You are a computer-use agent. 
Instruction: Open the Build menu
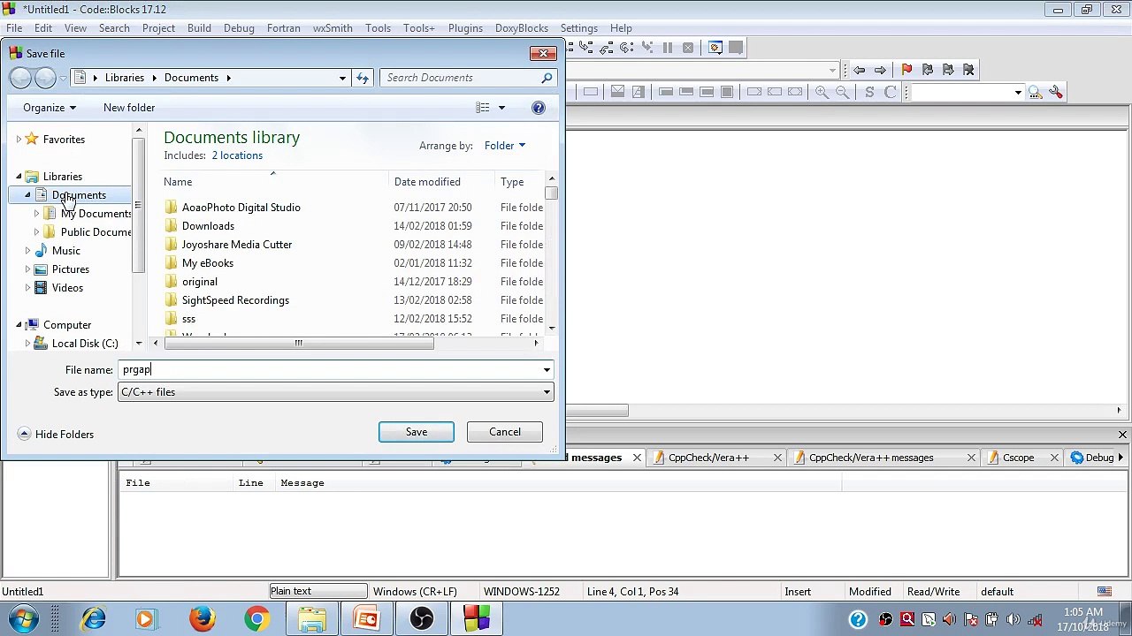(x=199, y=28)
